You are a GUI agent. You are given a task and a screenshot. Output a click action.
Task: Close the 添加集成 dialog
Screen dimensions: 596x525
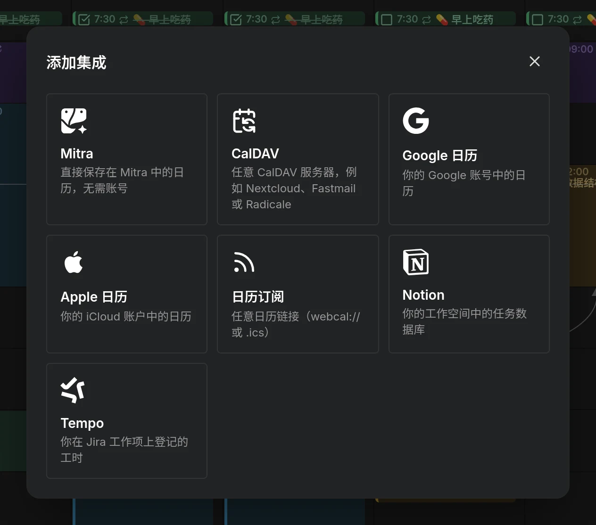tap(534, 61)
